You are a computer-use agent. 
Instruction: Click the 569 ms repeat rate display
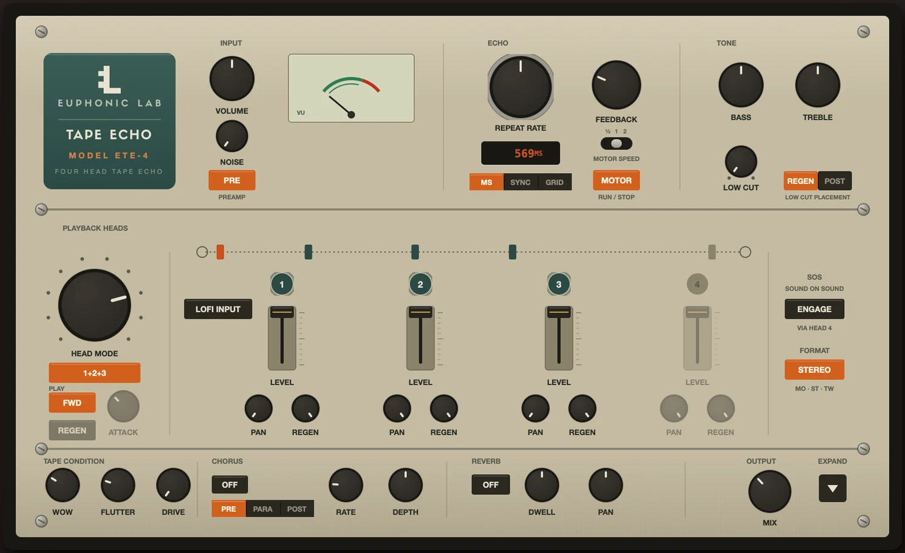[x=521, y=153]
